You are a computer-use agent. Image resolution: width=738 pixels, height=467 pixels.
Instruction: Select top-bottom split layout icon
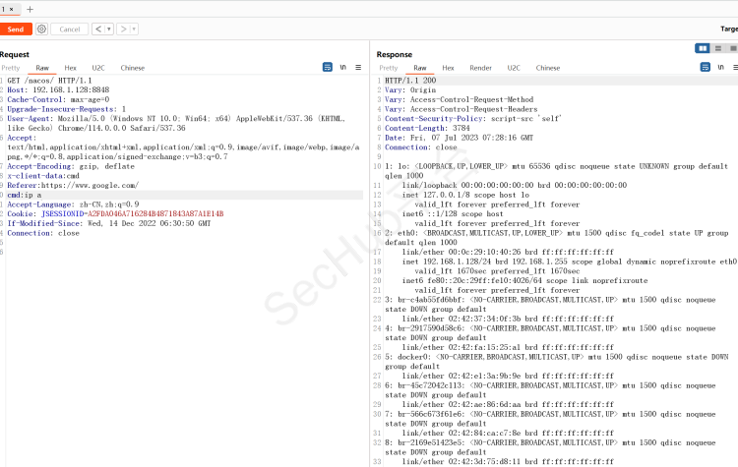[x=718, y=48]
